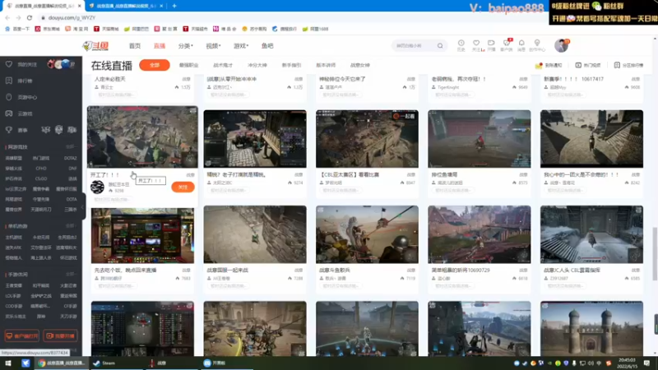Collapse the sidebar with the arrow handle

84,208
